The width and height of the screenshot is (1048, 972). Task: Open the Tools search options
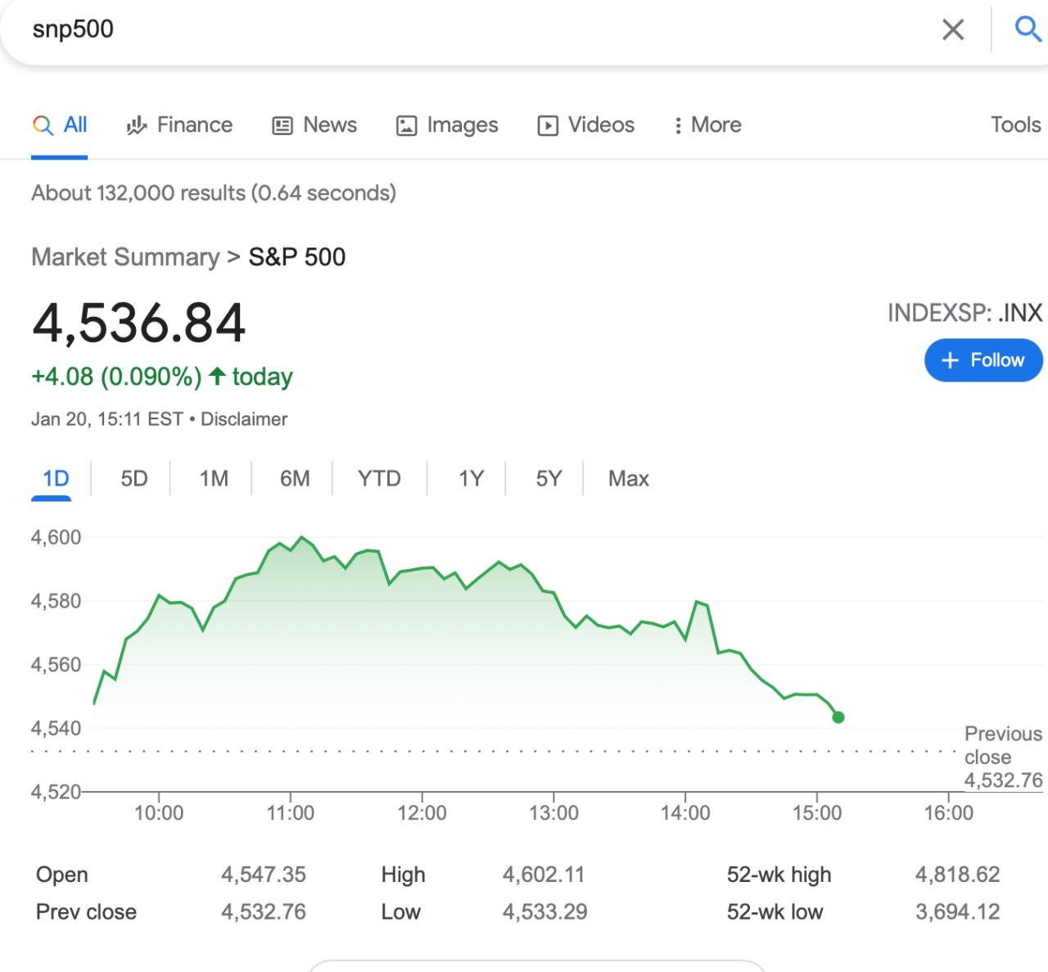coord(1015,125)
